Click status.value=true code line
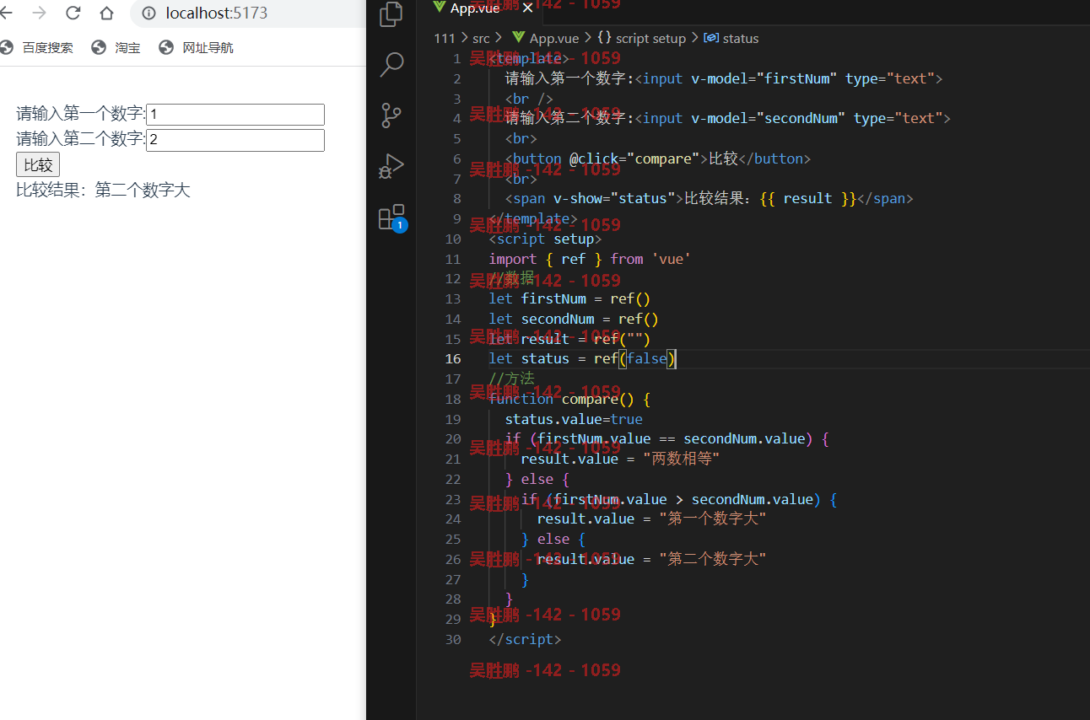 [574, 420]
